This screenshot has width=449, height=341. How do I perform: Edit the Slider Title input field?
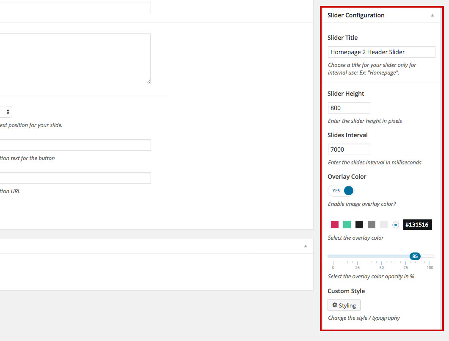381,52
